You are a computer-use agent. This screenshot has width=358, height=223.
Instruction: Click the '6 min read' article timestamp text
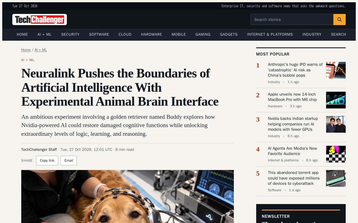coord(125,150)
